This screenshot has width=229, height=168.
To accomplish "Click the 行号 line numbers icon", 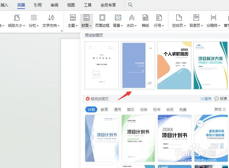I will click(159, 18).
